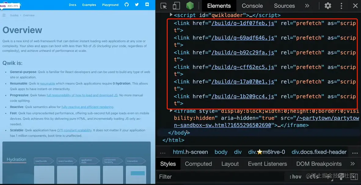
Task: Switch to the Console tab
Action: pos(252,6)
